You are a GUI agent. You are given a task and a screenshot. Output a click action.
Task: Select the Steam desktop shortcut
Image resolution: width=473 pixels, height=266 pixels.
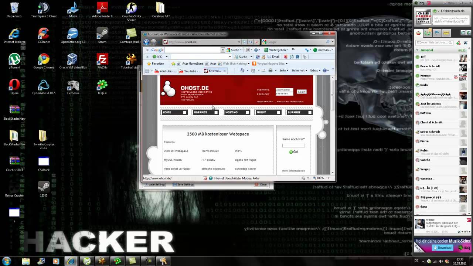coord(102,36)
